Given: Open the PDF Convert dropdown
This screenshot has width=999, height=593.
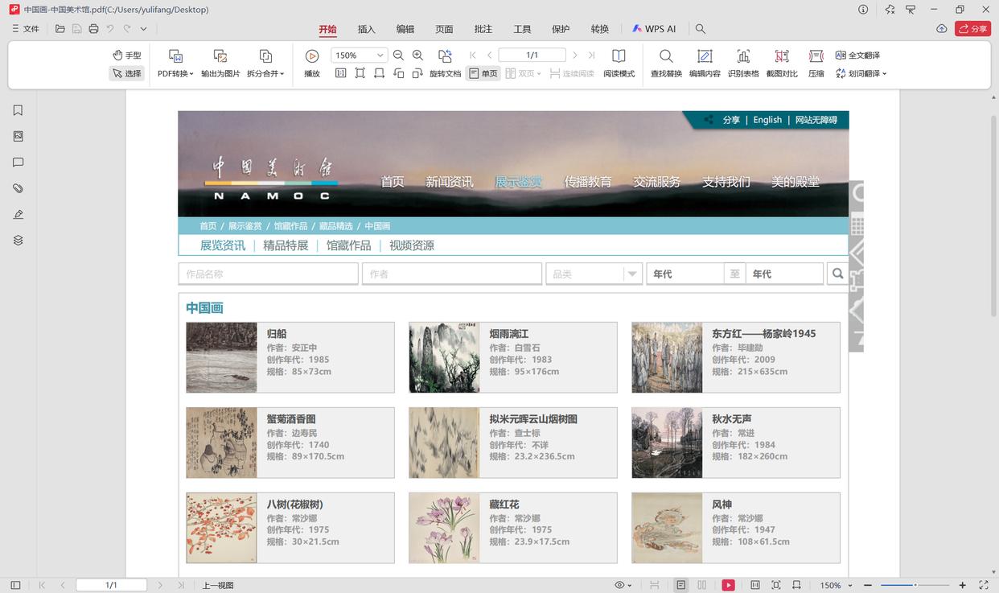Looking at the screenshot, I should coord(175,63).
